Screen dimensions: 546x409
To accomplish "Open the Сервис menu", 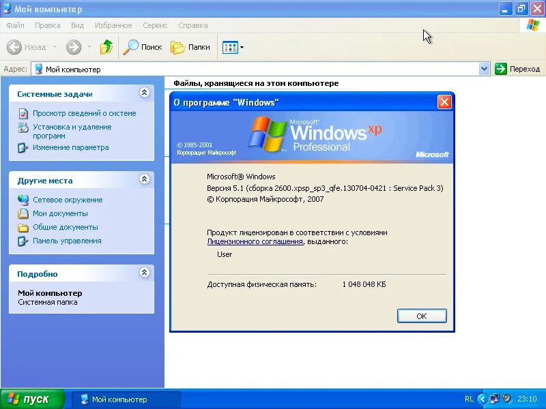I will [x=155, y=25].
